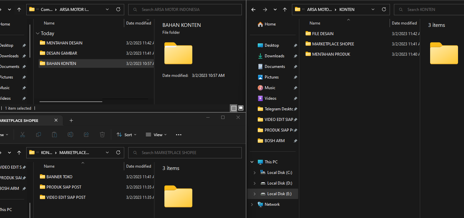Click Delete trash icon in MARKETPLACE SHOPEE toolbar

102,135
